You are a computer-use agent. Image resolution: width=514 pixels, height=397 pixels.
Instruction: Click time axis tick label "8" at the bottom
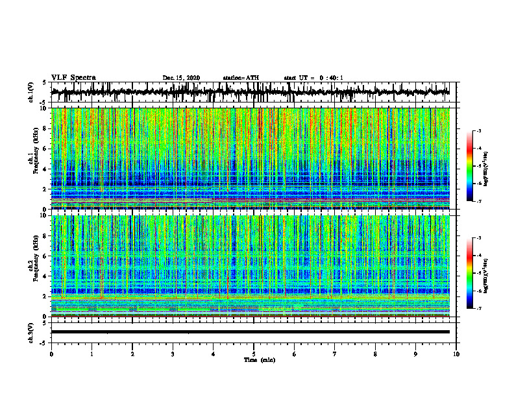pos(375,354)
